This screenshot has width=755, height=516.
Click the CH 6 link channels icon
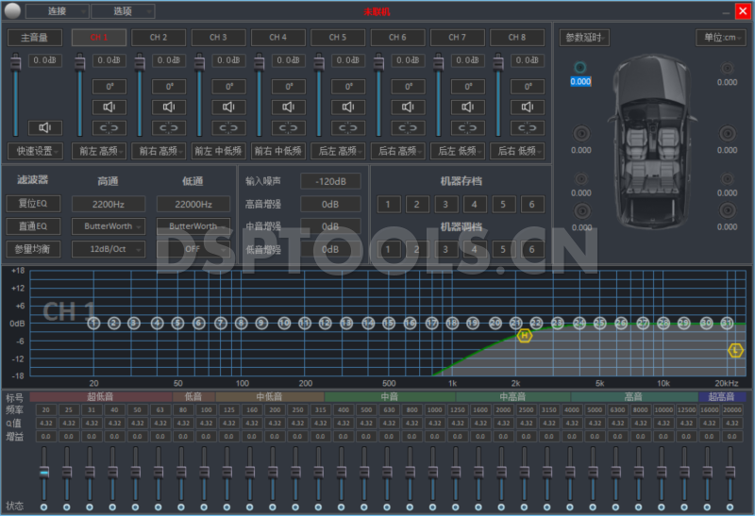408,128
